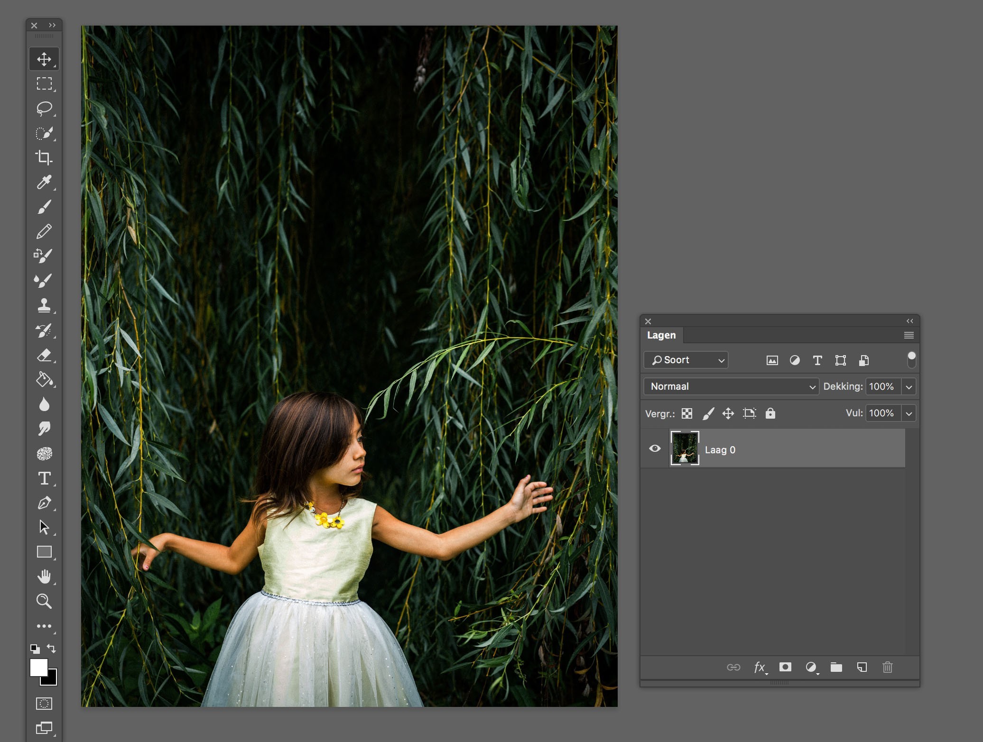Select the Crop tool

click(x=45, y=158)
